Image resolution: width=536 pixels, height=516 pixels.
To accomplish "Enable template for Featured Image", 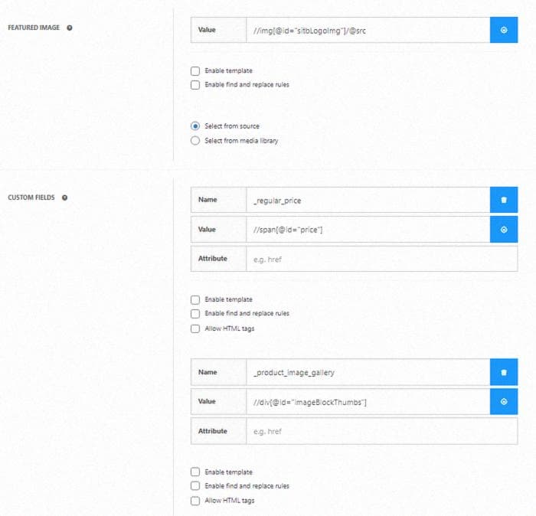I will (195, 71).
